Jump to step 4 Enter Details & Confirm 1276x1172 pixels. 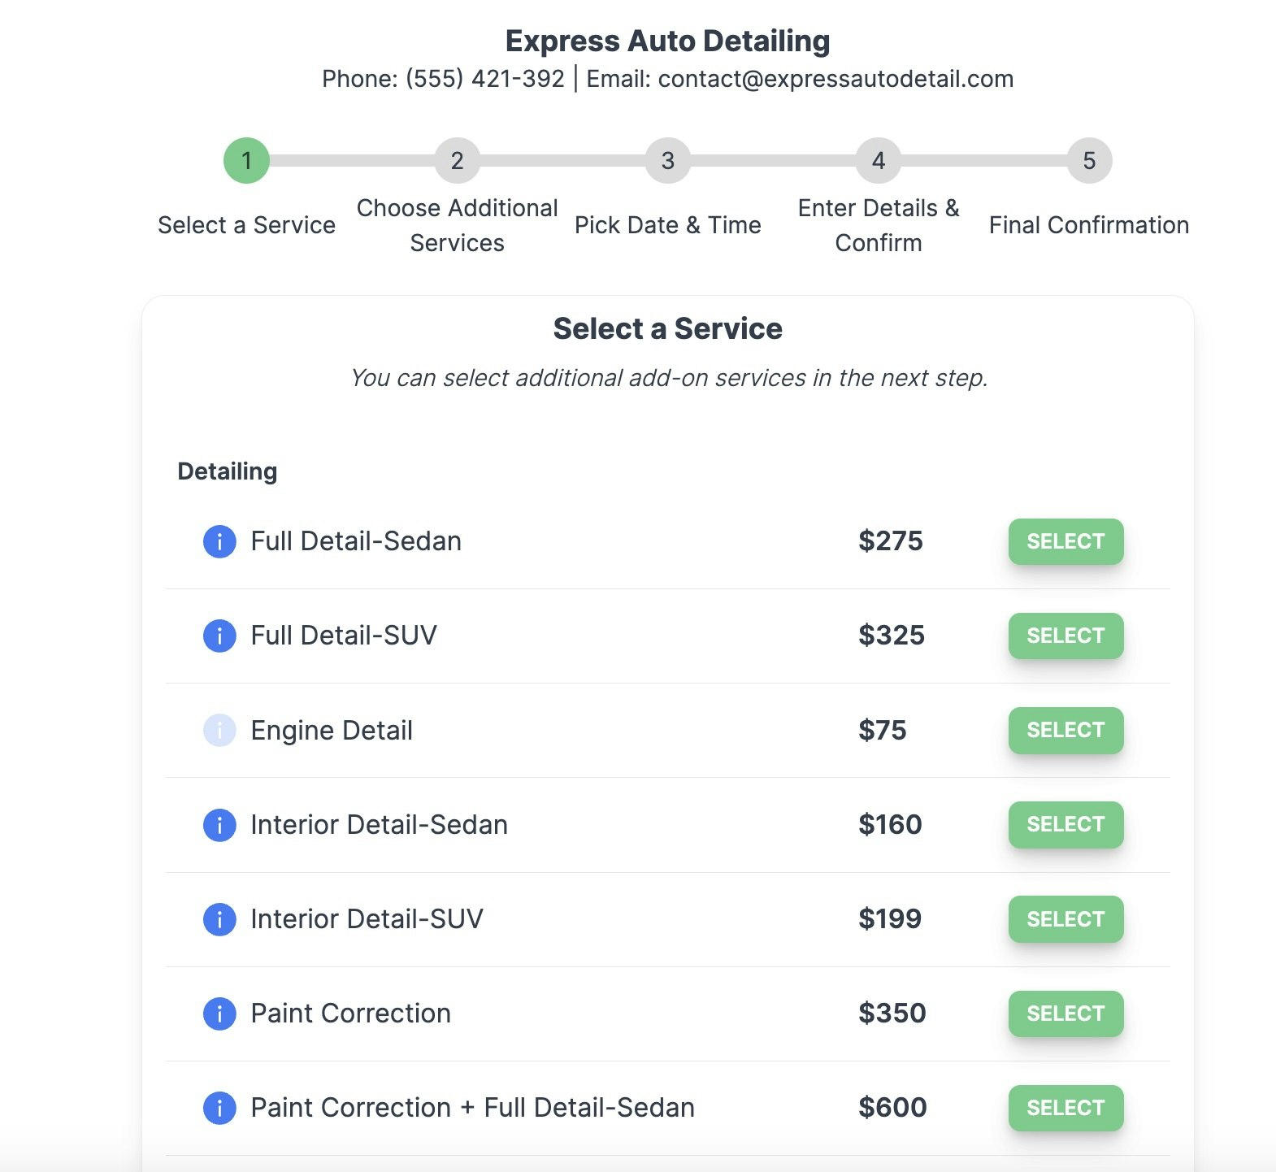pos(879,161)
